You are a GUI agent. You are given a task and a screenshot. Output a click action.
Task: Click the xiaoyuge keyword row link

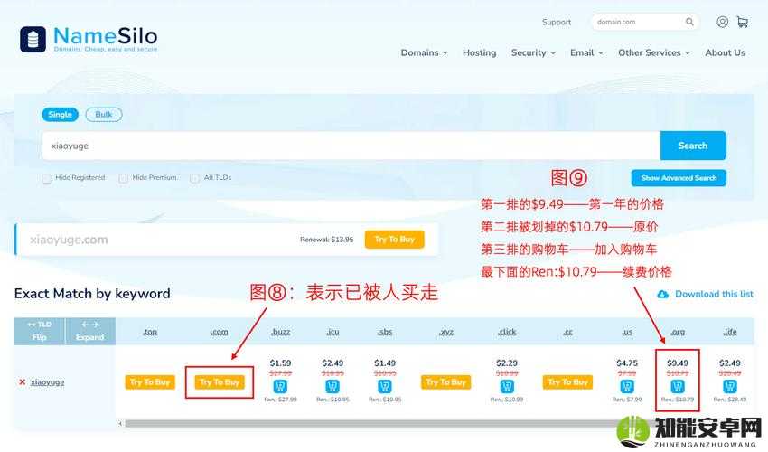48,381
